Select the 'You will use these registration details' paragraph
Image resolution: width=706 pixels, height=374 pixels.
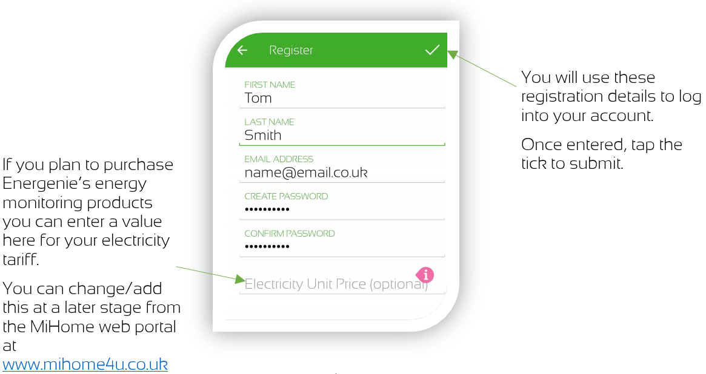[611, 97]
